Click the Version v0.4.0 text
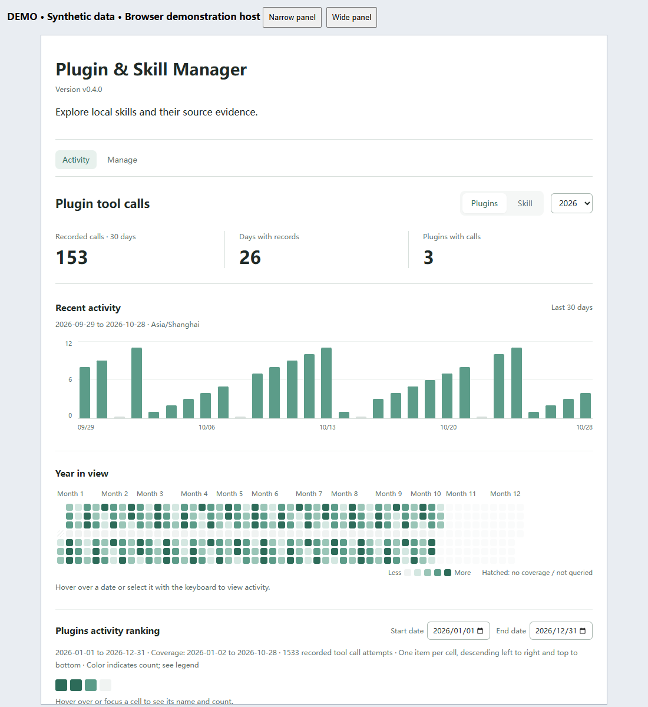This screenshot has height=707, width=648. tap(79, 90)
